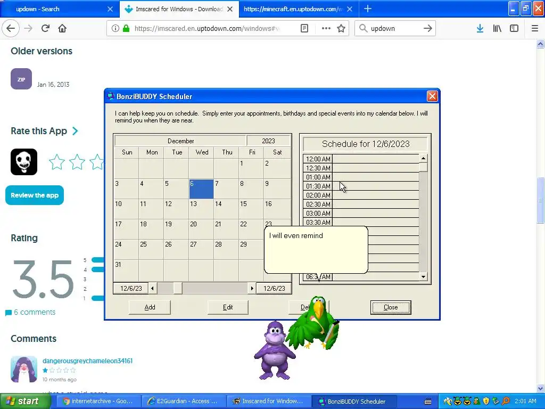Click the banana icon in system tray
545x409 pixels.
click(448, 402)
